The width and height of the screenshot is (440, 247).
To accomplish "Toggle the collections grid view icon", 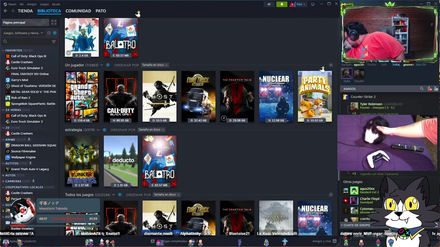I will click(x=54, y=22).
